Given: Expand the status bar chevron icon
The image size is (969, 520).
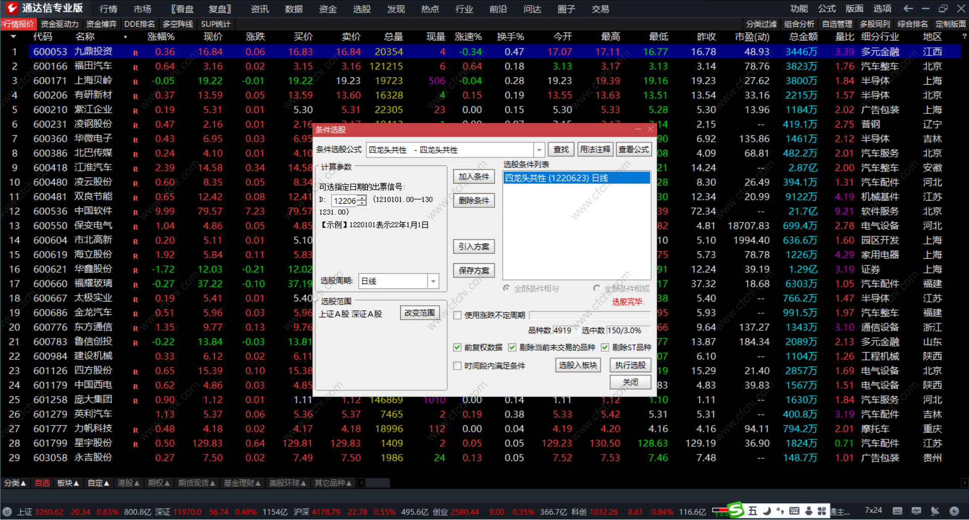Looking at the screenshot, I should 7,511.
